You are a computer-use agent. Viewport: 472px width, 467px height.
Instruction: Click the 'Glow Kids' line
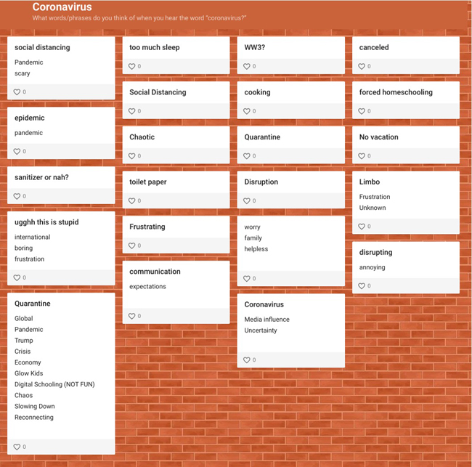28,373
